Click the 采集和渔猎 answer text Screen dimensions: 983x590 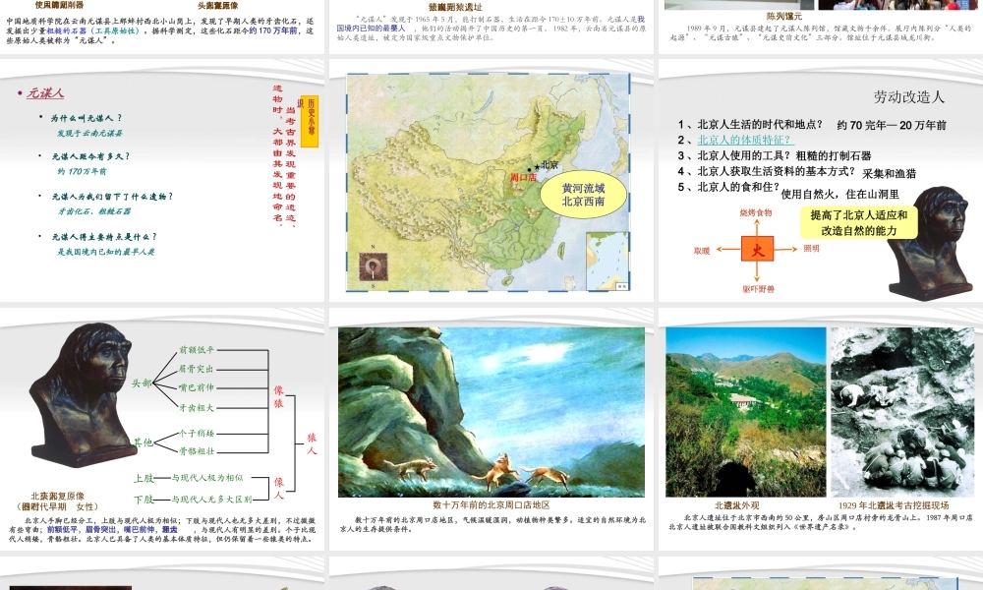[889, 174]
